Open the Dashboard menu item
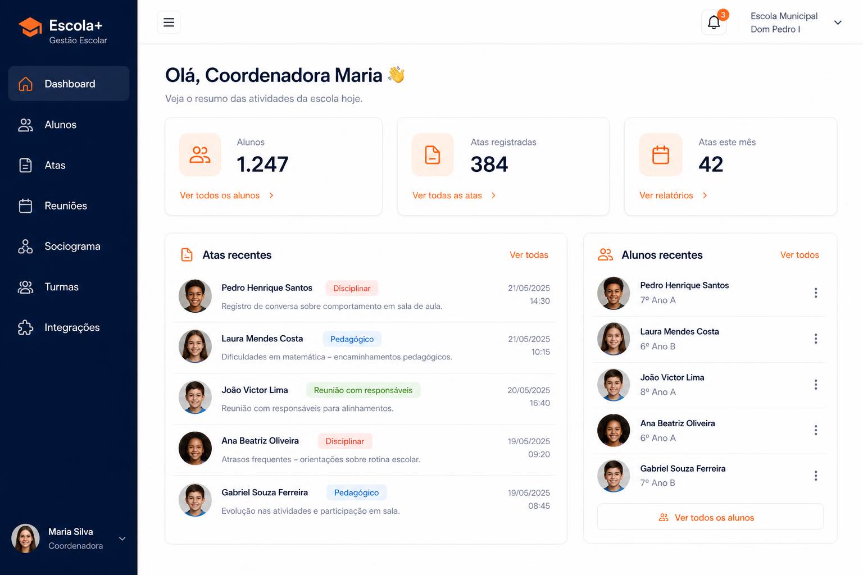The image size is (863, 575). click(x=69, y=84)
